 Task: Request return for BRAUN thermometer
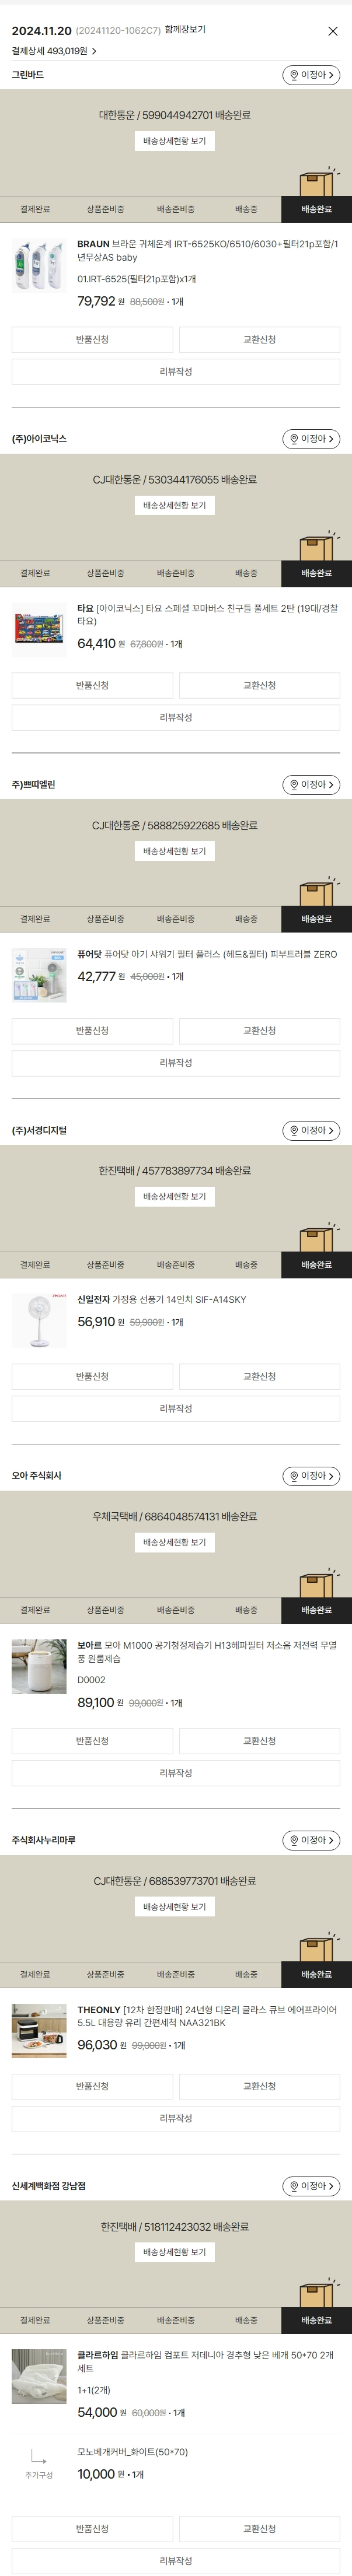point(92,340)
